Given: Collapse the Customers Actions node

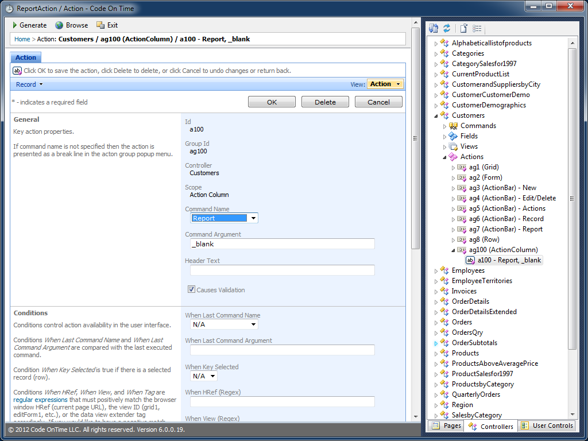Looking at the screenshot, I should pos(444,157).
